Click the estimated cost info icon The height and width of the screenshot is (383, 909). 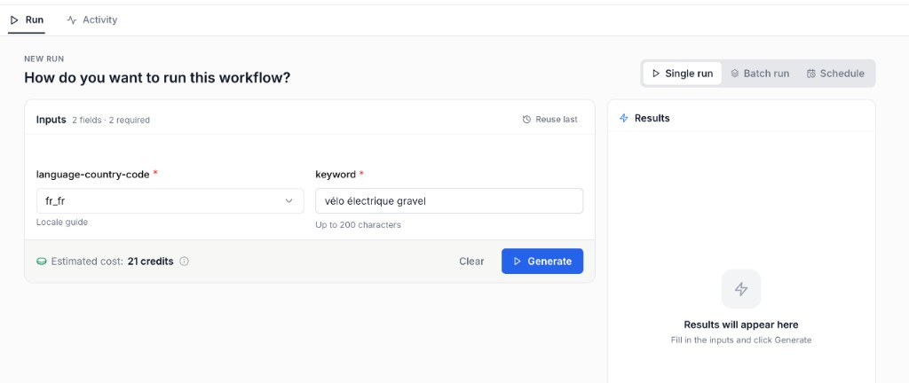pos(185,261)
